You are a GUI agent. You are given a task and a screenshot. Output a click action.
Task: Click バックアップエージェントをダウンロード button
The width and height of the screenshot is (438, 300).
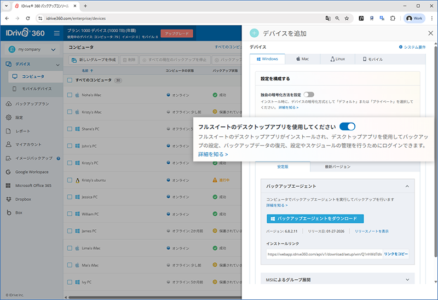[x=315, y=218]
